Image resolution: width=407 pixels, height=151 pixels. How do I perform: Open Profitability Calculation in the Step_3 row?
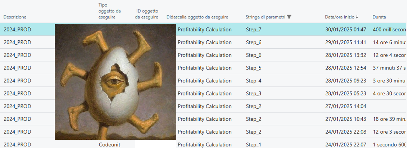[205, 93]
